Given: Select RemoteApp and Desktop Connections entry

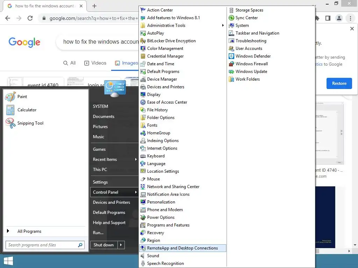Looking at the screenshot, I should tap(182, 248).
